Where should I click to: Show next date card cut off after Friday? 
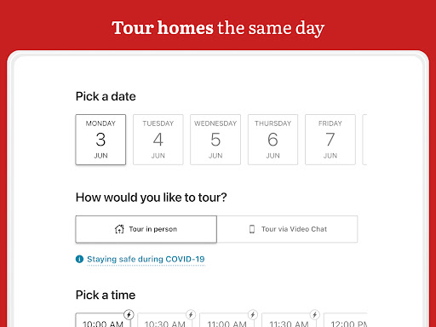point(364,140)
